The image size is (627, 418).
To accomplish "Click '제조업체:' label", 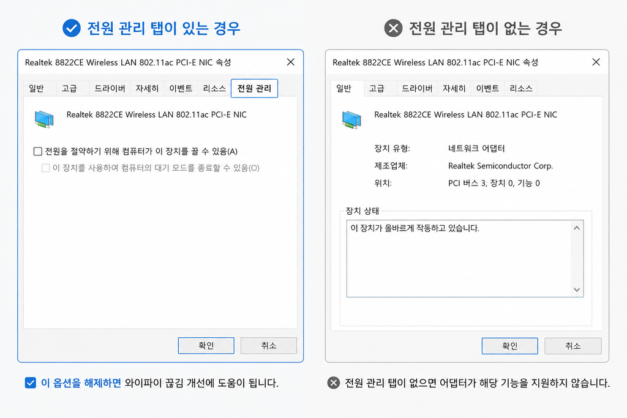I will coord(391,166).
